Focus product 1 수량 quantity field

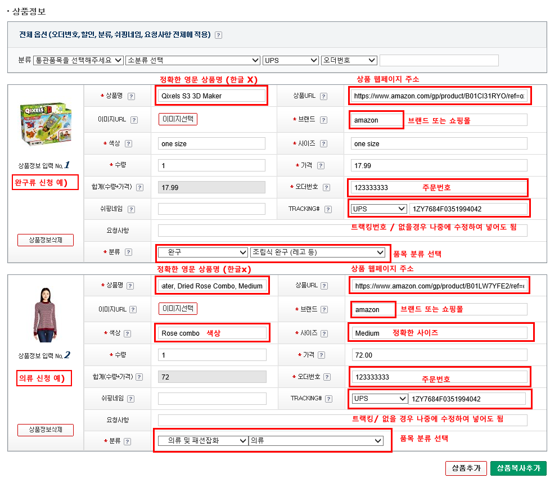(x=212, y=166)
